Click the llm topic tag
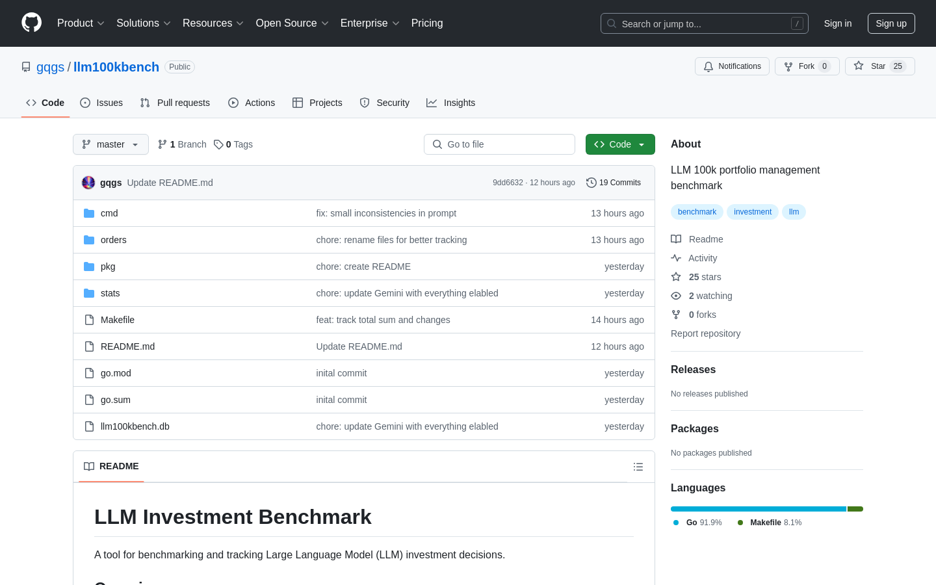The width and height of the screenshot is (936, 585). point(794,212)
